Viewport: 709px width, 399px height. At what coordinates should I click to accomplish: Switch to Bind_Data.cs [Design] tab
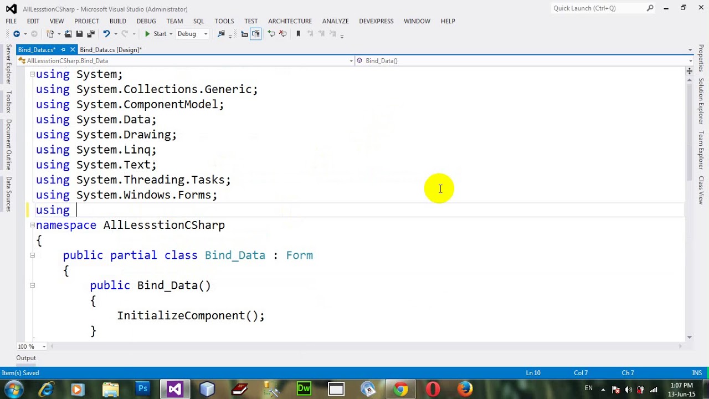coord(111,50)
